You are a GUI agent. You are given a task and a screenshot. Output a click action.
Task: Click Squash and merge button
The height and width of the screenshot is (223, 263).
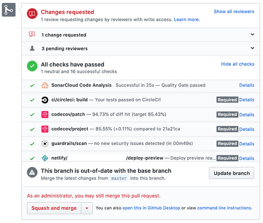(54, 208)
